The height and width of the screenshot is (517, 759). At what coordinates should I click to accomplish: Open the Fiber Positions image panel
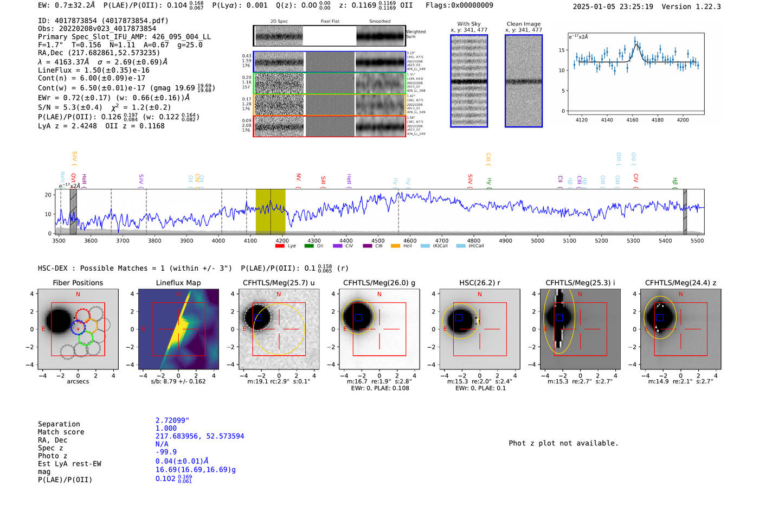click(78, 329)
